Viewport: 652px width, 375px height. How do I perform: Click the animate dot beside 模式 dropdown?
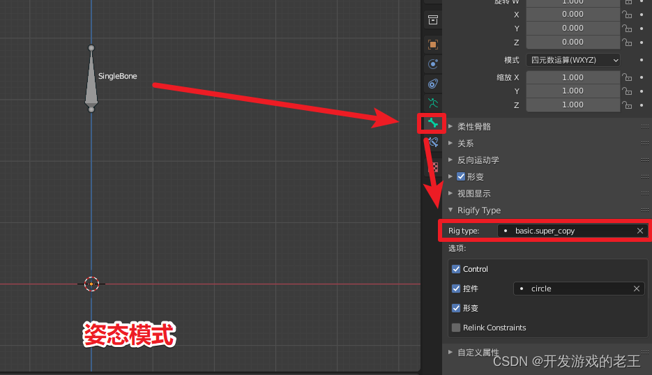pyautogui.click(x=642, y=60)
